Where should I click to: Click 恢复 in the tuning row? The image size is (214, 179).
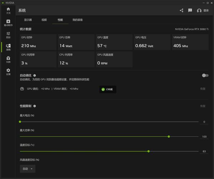point(203,89)
